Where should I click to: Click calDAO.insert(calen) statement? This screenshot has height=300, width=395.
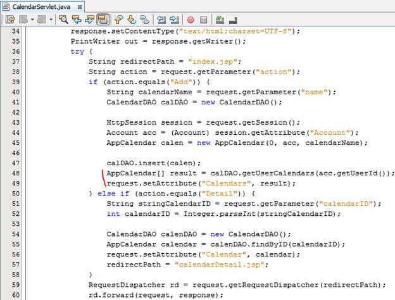point(154,163)
